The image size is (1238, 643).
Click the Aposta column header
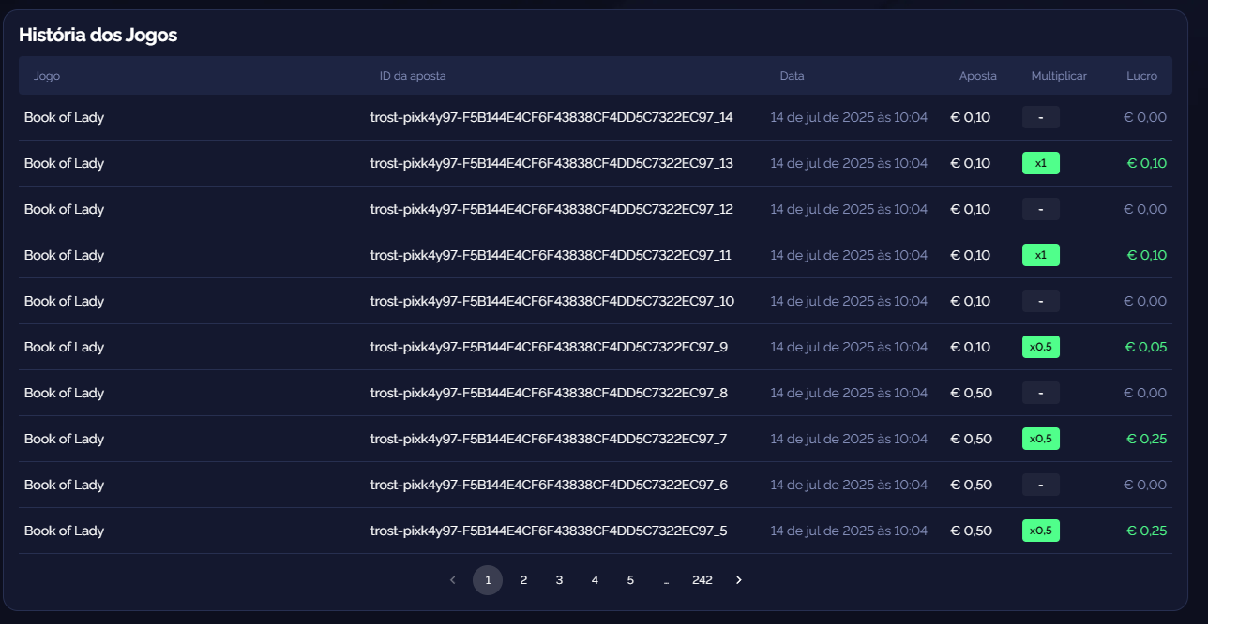click(978, 76)
